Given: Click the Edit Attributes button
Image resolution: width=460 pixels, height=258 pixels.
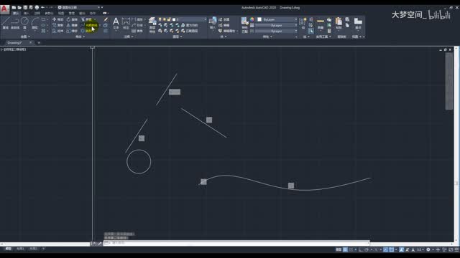Looking at the screenshot, I should pyautogui.click(x=227, y=31).
